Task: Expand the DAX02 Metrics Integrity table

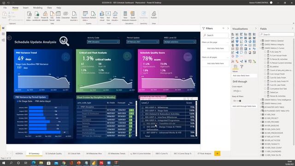Action: (260, 44)
